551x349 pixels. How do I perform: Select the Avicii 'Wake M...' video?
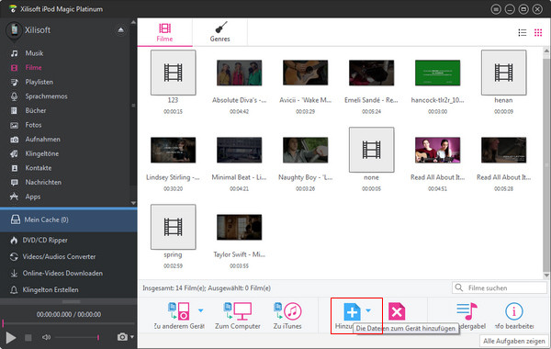click(306, 73)
